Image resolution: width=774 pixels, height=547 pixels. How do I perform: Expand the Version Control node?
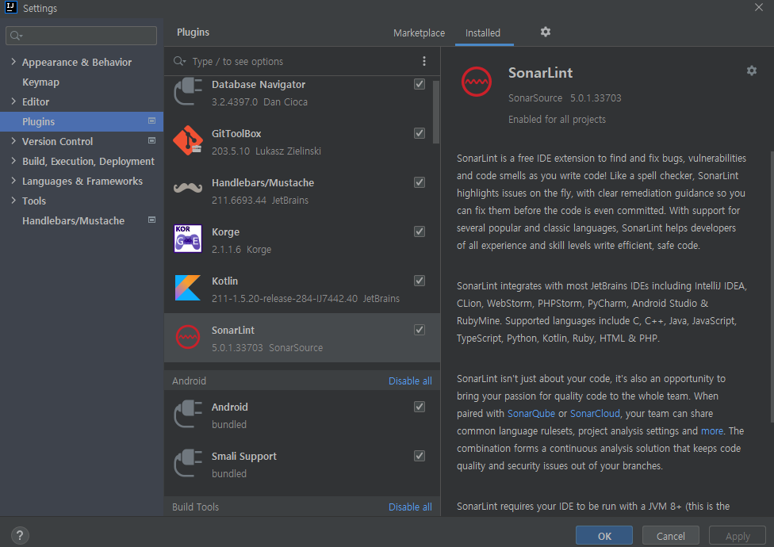[13, 140]
